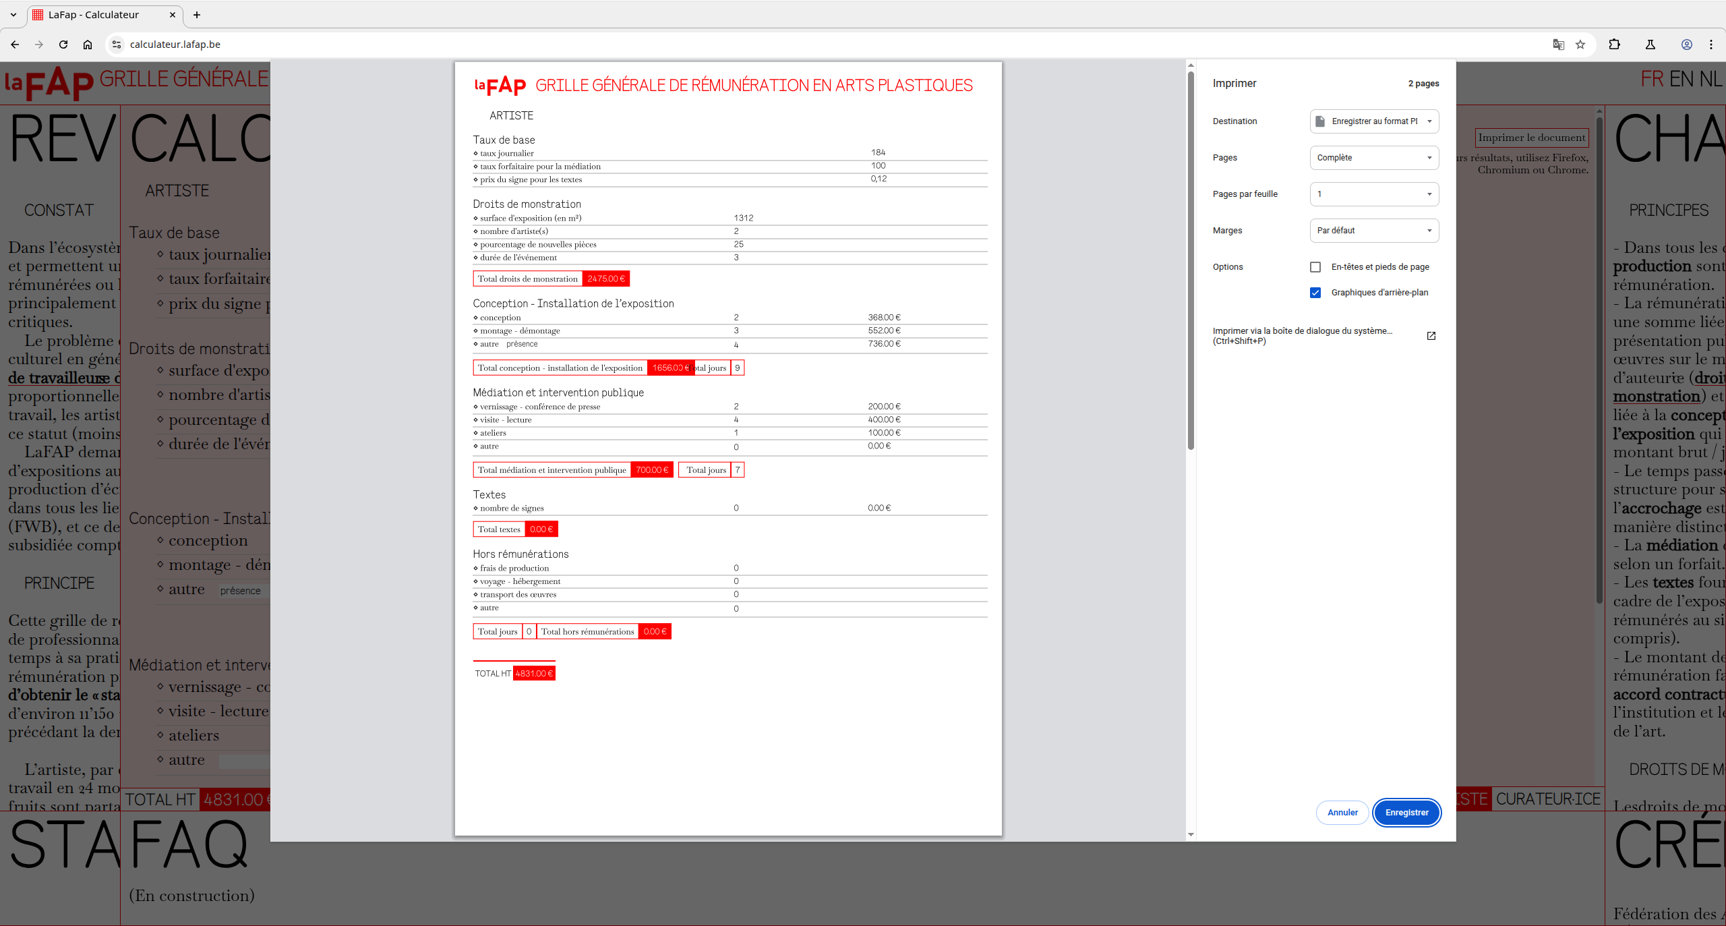Open Chrome three-dot menu
This screenshot has width=1726, height=926.
click(1711, 45)
